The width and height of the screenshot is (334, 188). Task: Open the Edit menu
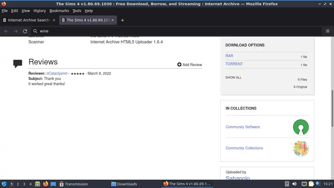tap(15, 11)
